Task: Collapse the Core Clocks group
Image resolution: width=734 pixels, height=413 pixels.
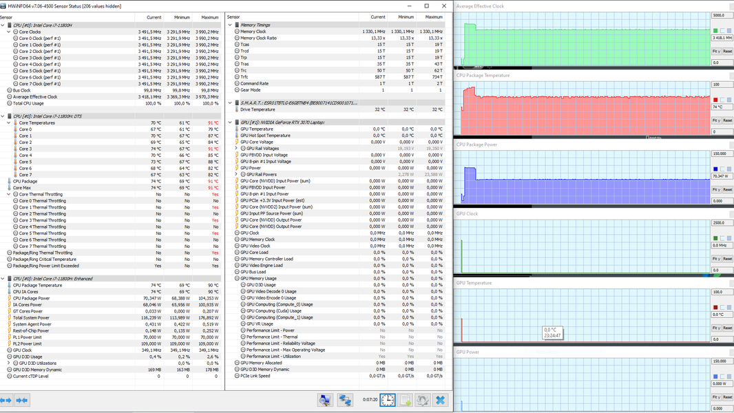Action: pos(9,32)
